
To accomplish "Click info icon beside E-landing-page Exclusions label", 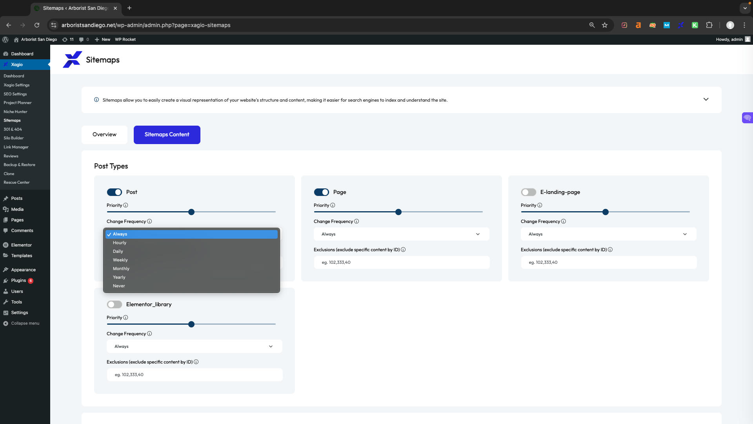I will coord(610,250).
